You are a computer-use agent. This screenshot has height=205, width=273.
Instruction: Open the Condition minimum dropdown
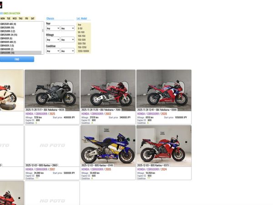click(x=53, y=51)
